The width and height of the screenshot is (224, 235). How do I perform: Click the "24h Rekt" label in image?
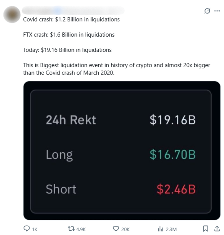pos(71,120)
